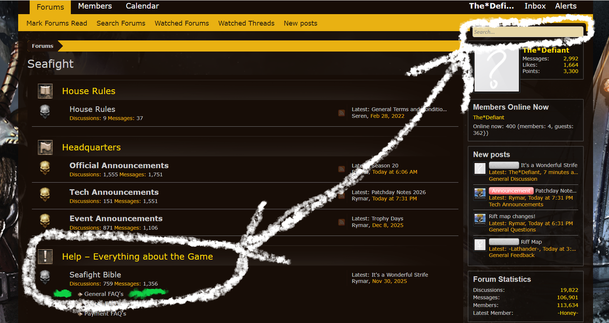The height and width of the screenshot is (323, 609).
Task: Click latest member -Honey-
Action: 568,313
